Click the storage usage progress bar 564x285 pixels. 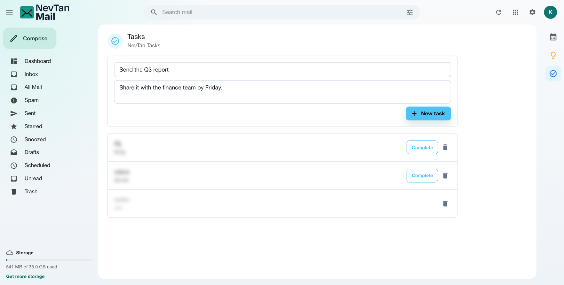tap(49, 260)
